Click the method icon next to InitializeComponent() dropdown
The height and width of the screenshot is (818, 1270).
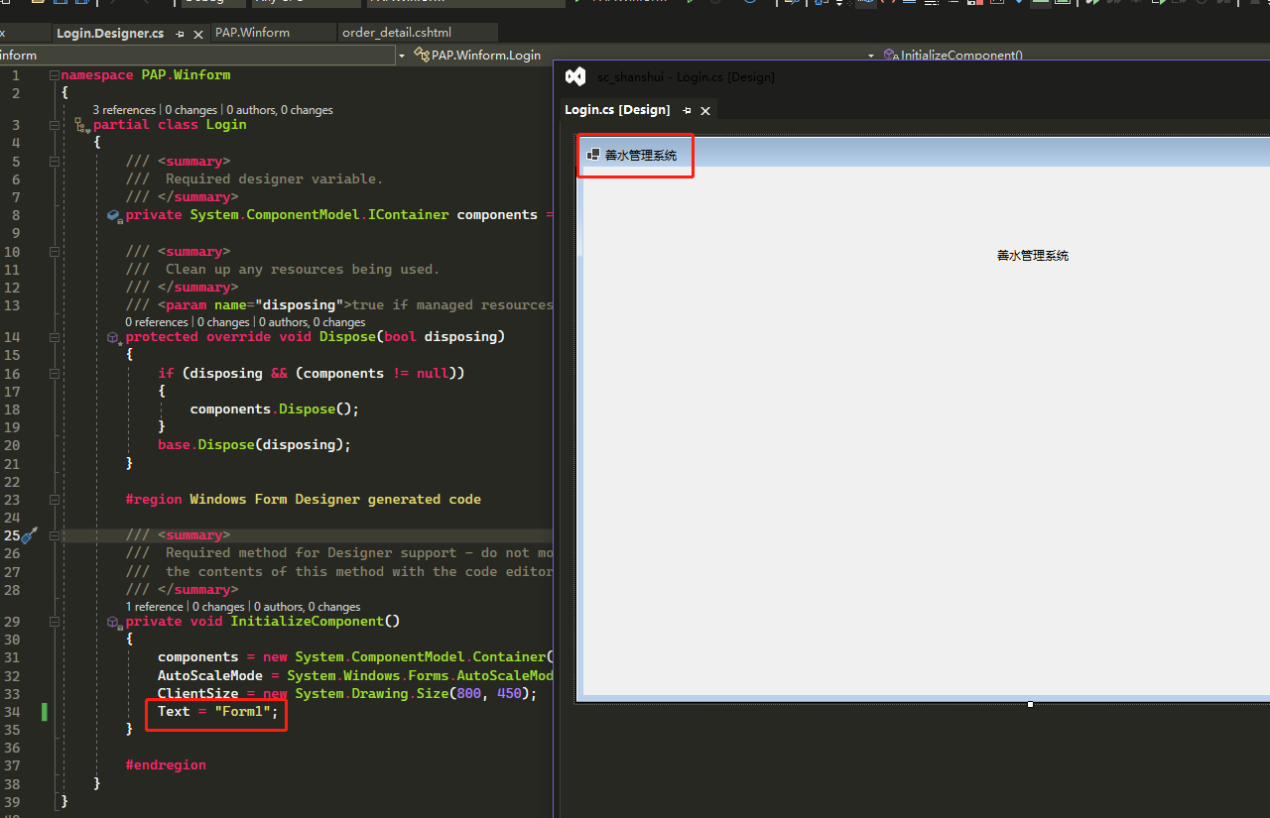(x=890, y=56)
